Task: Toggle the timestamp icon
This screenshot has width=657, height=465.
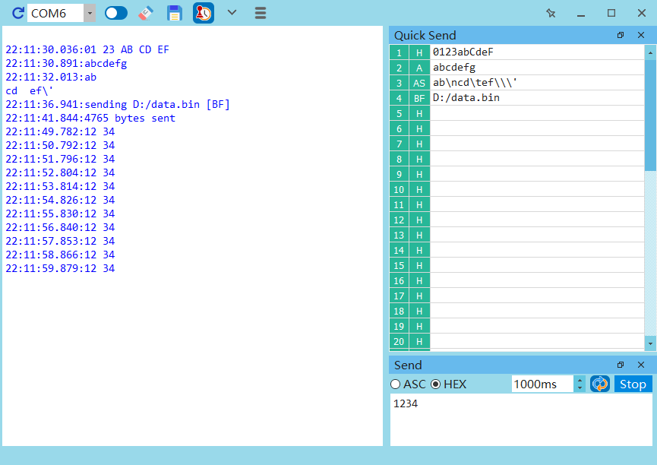Action: click(204, 13)
